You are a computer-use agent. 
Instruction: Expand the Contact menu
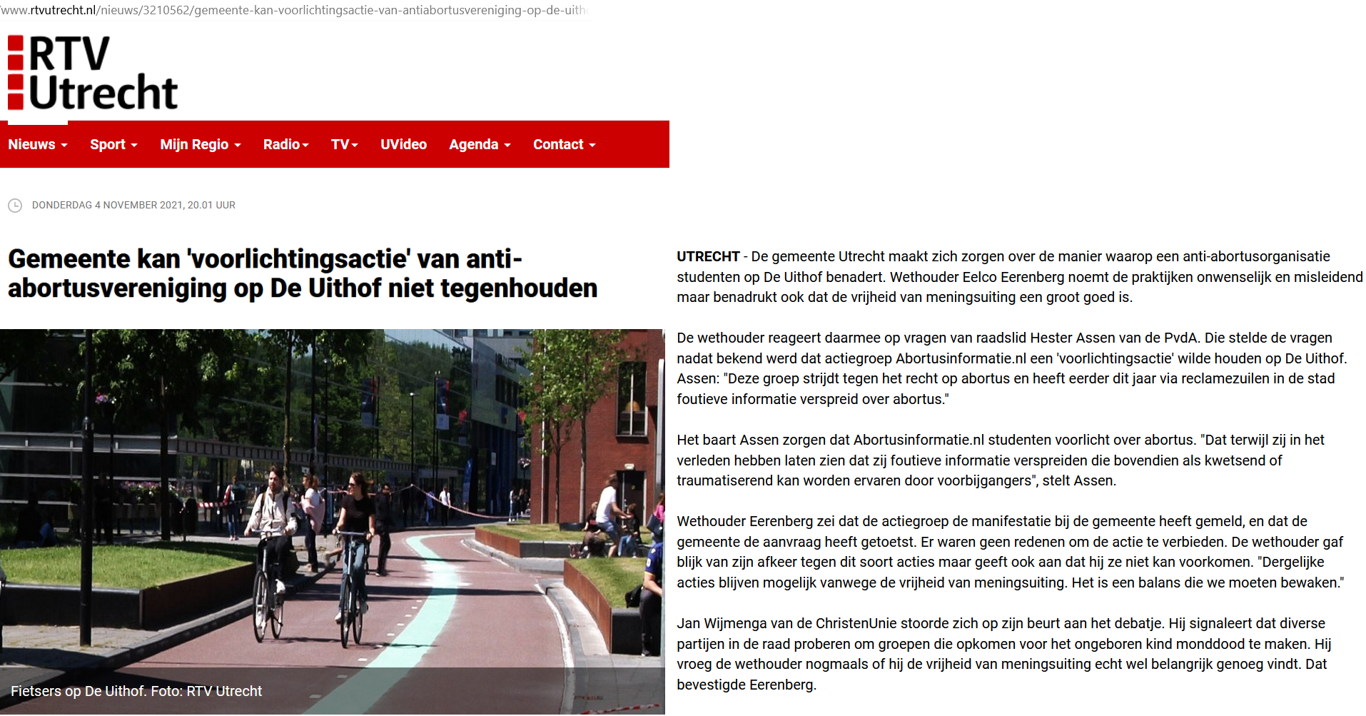click(564, 144)
